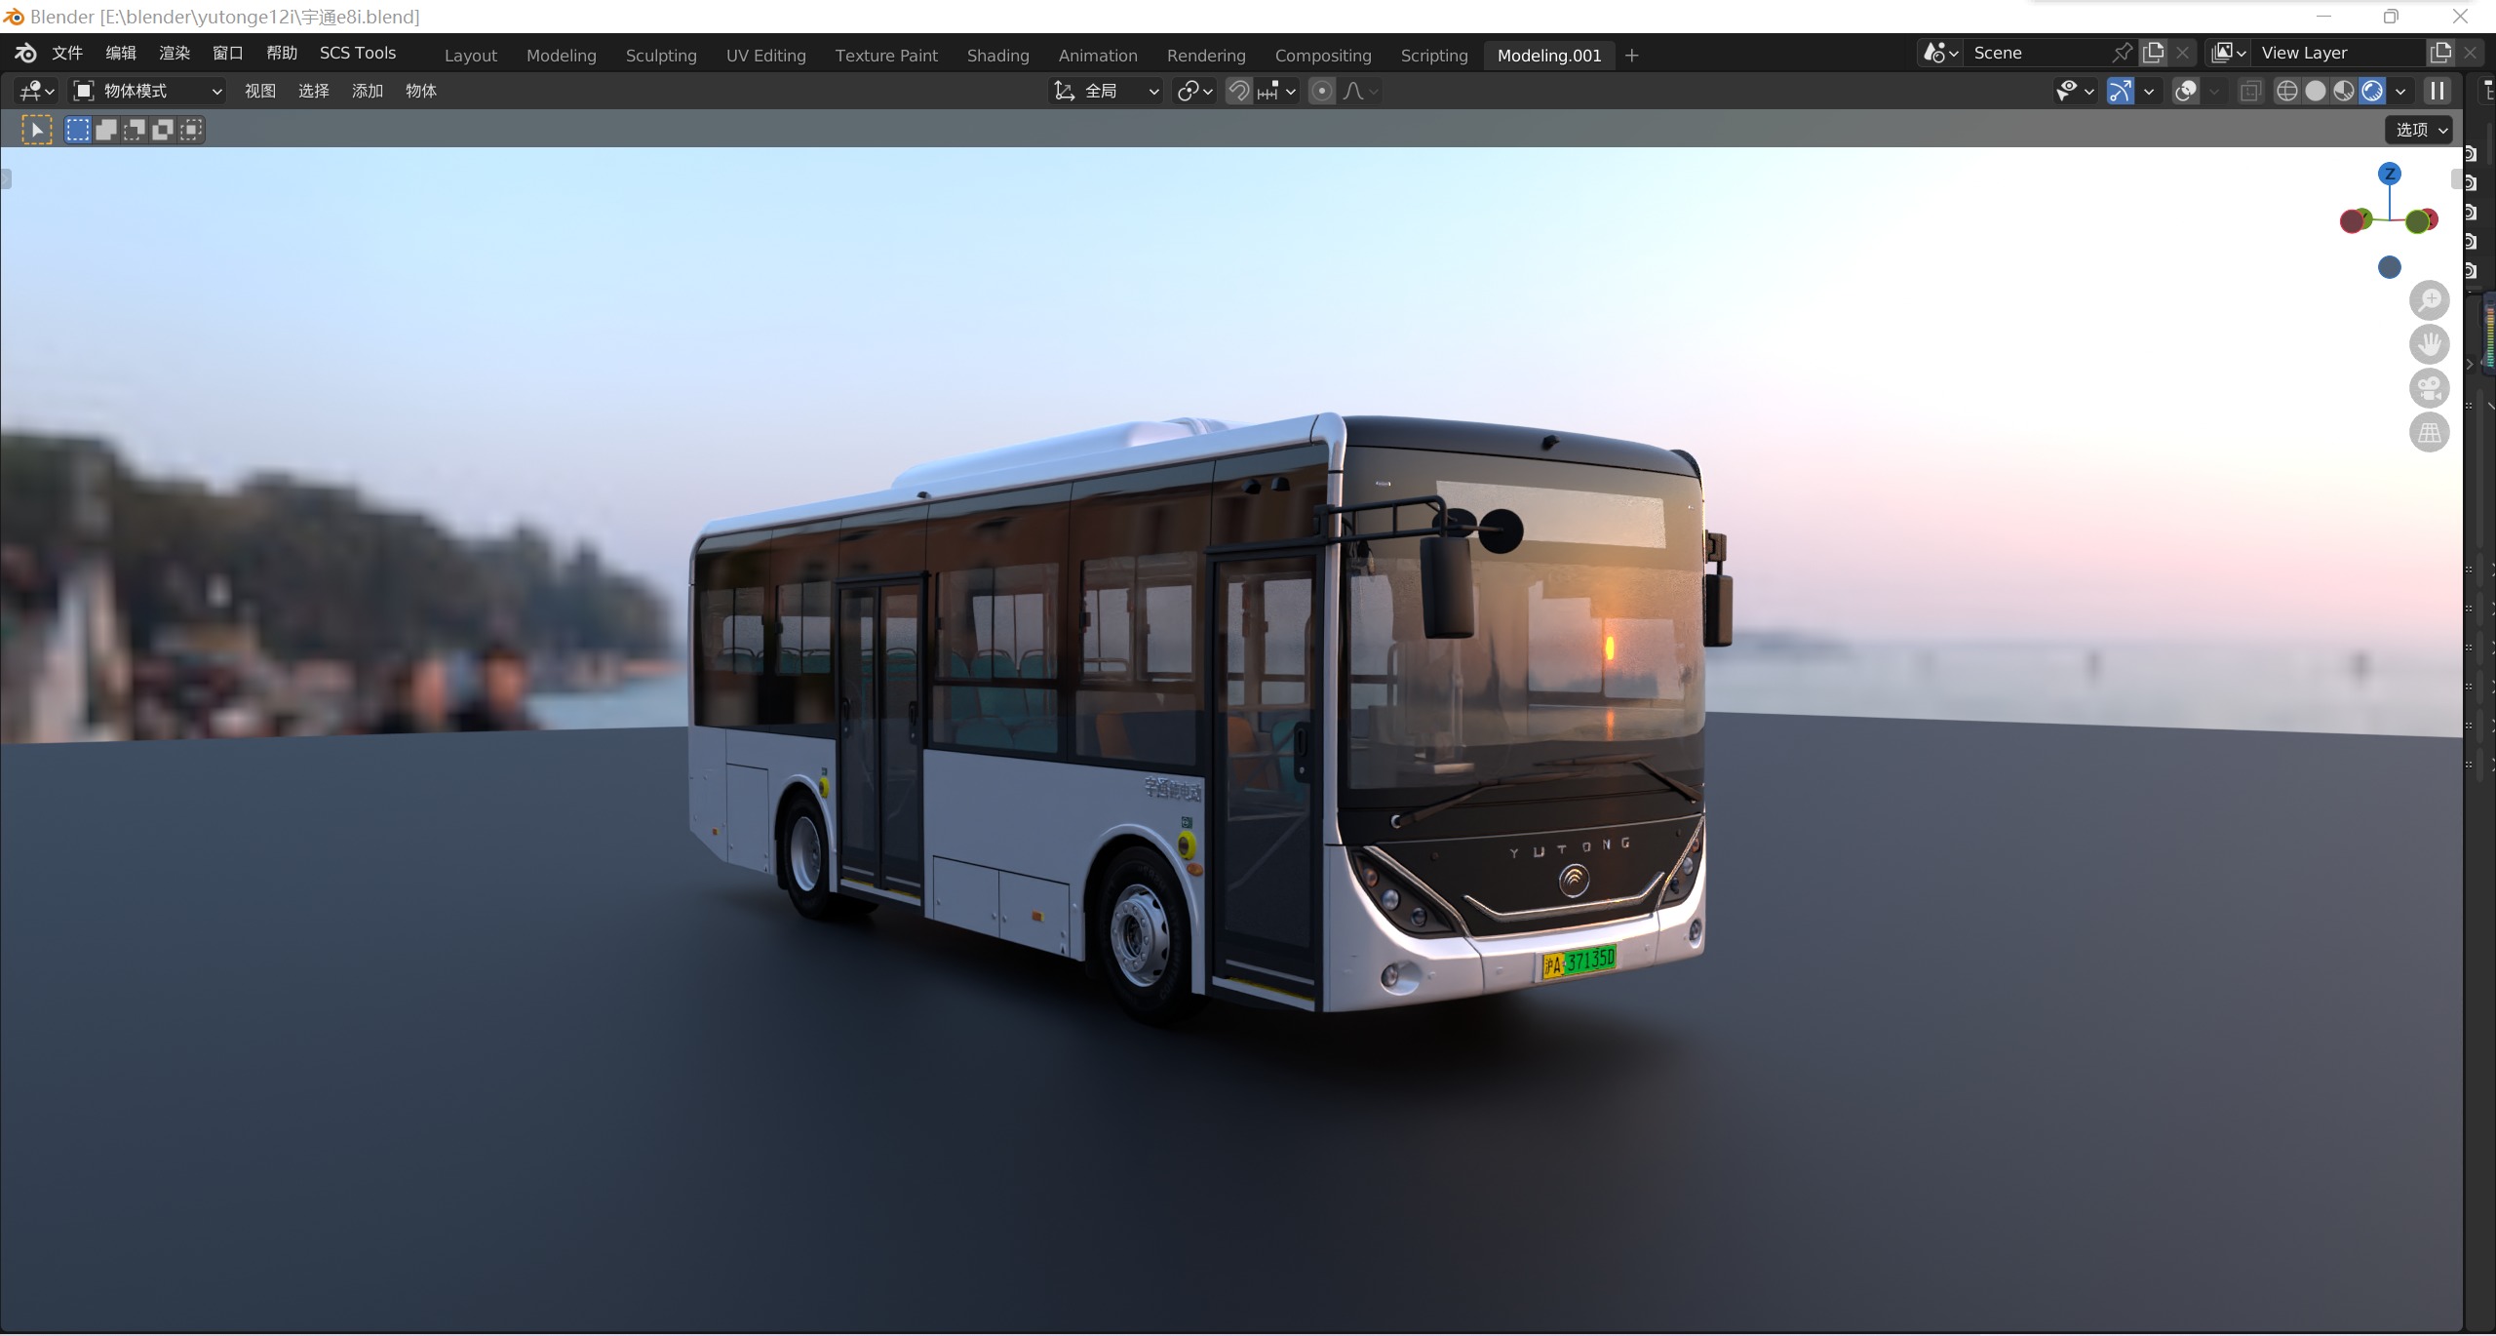This screenshot has height=1336, width=2496.
Task: Open the 帮助 (Help) menu
Action: click(x=282, y=53)
